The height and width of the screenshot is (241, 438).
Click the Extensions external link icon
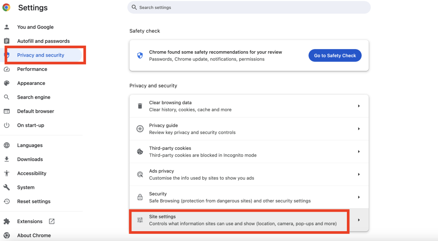click(52, 221)
